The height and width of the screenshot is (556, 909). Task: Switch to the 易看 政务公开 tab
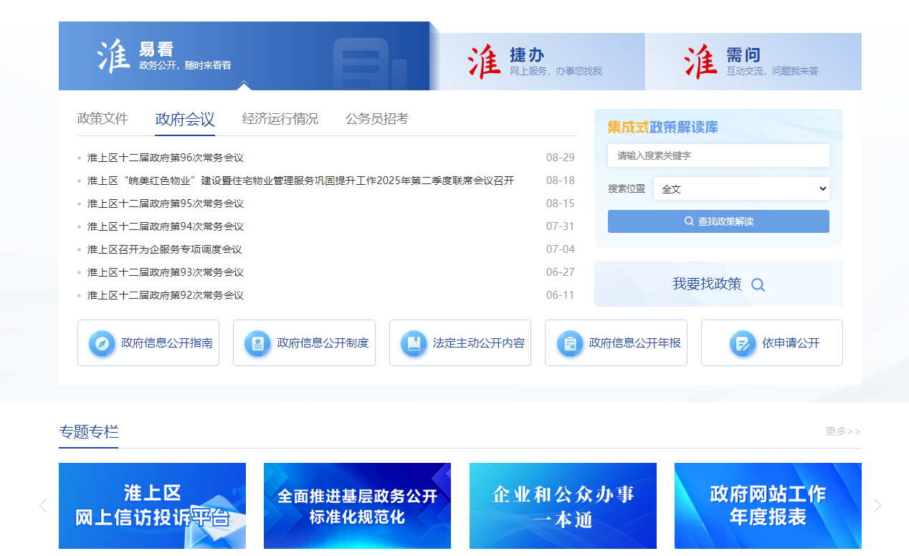tap(244, 56)
